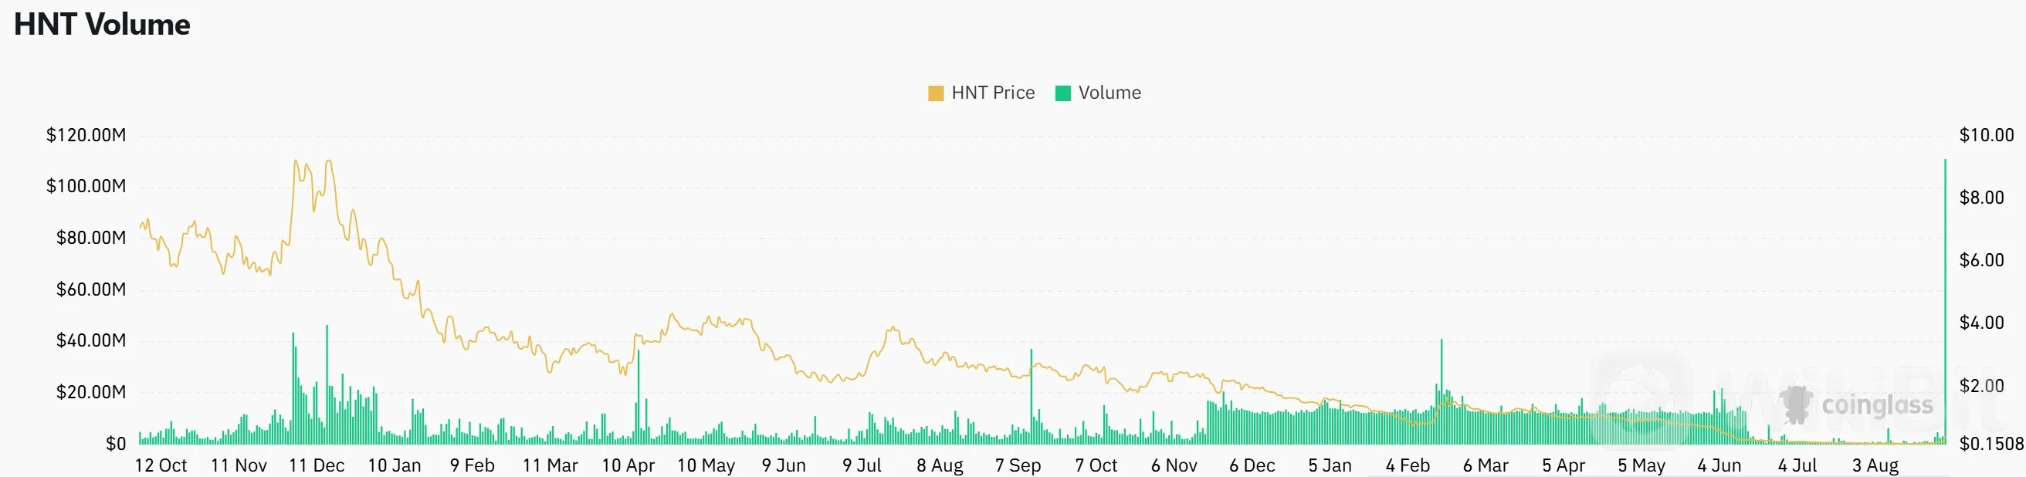Click the $20.00M left axis label
This screenshot has height=477, width=2026.
(90, 393)
